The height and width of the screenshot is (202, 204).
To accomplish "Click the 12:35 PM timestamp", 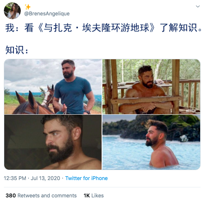I will tap(15, 178).
